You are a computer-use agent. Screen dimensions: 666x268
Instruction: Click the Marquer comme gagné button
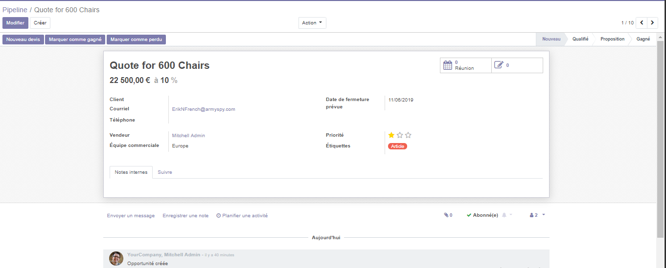coord(75,40)
